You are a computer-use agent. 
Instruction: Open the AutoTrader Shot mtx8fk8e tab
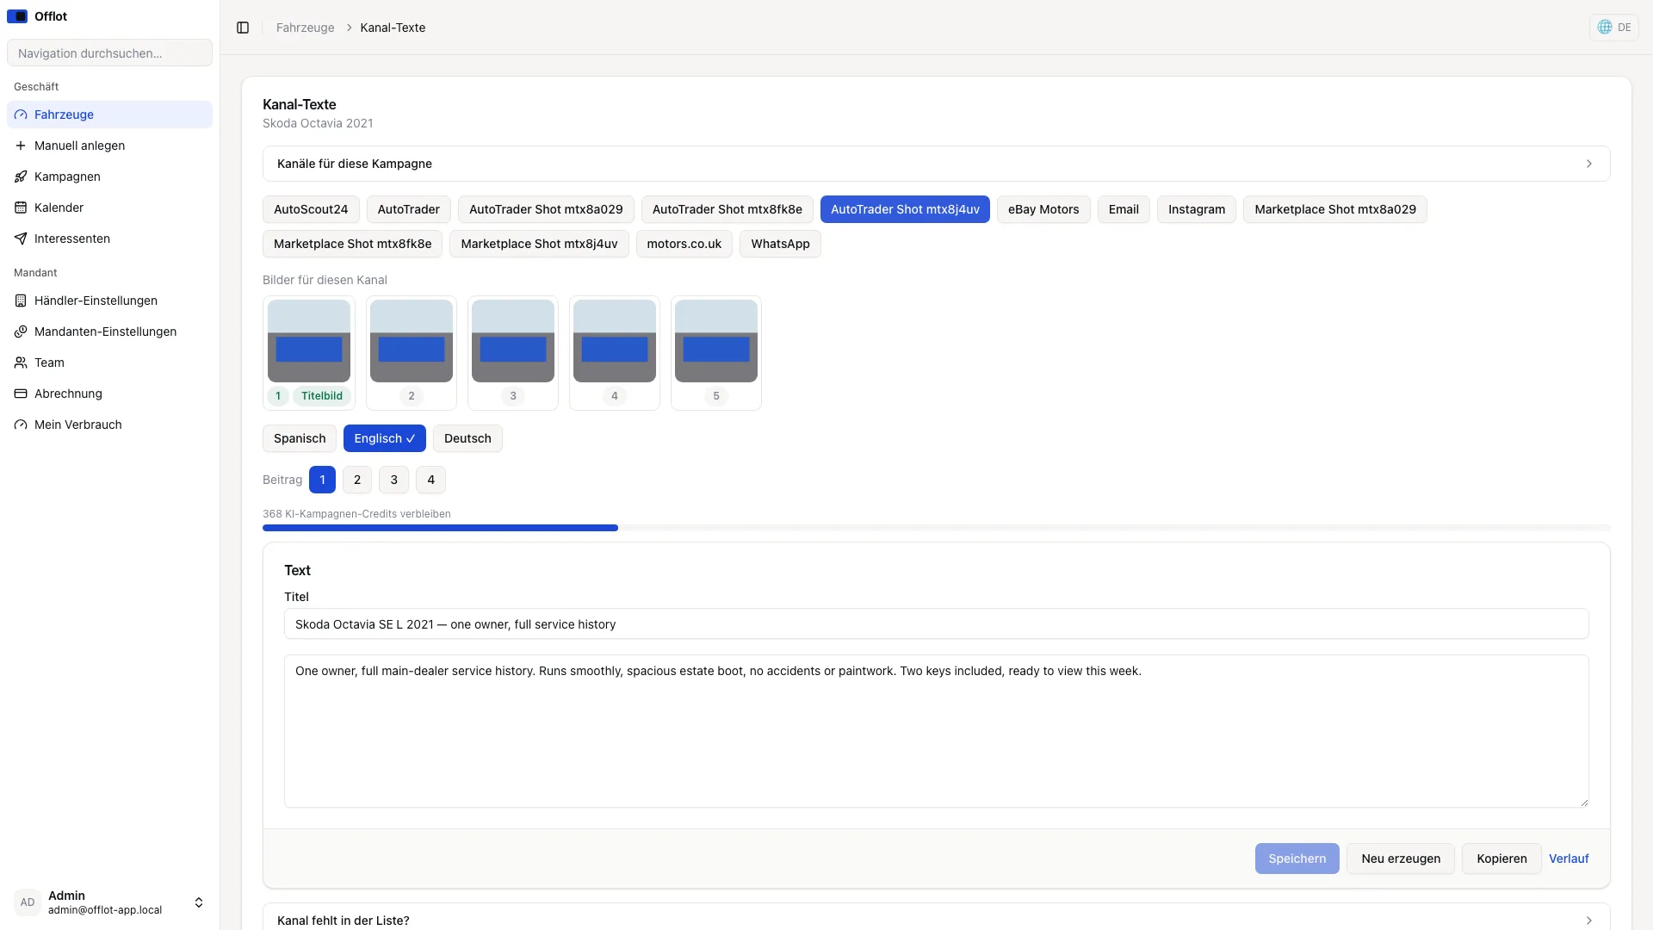pos(727,209)
